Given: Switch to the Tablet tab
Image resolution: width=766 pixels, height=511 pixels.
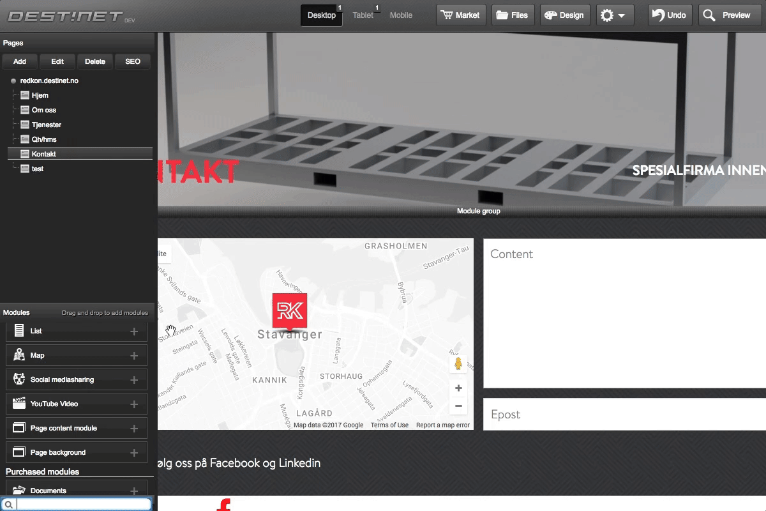Looking at the screenshot, I should click(x=362, y=15).
